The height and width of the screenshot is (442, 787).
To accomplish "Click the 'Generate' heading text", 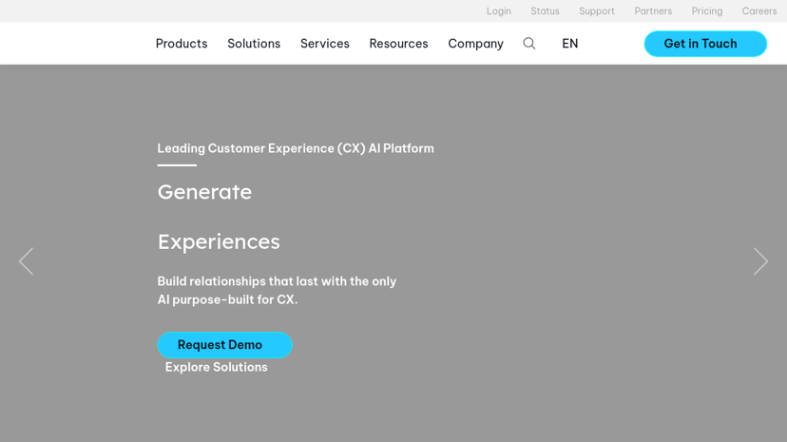I will point(204,192).
